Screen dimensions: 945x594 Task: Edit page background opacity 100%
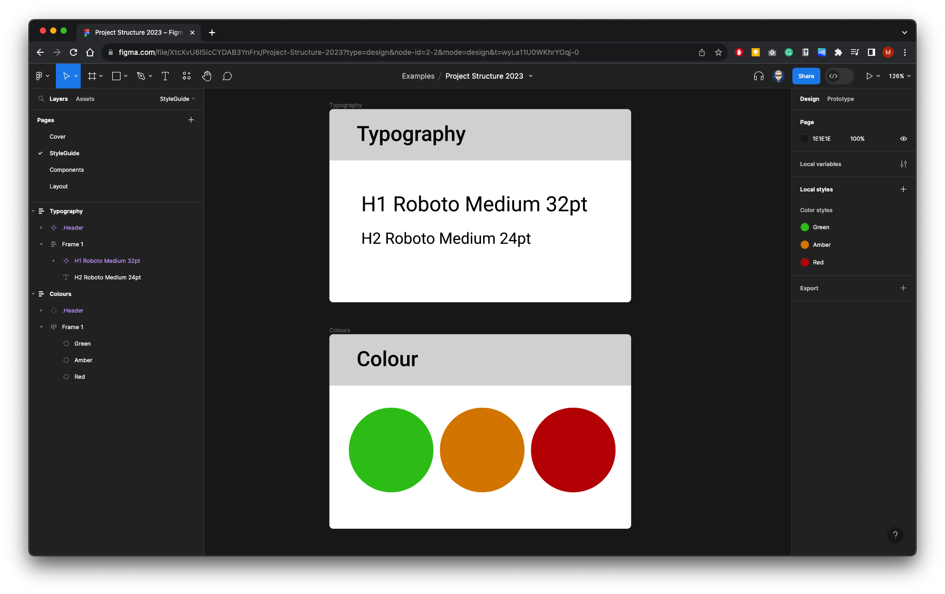tap(857, 139)
